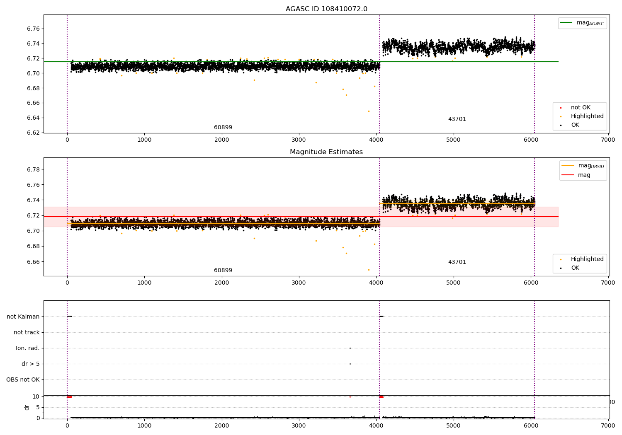The width and height of the screenshot is (622, 435).
Task: Click "Highlighted" in the Magnitude Estimates legend
Action: 587,259
